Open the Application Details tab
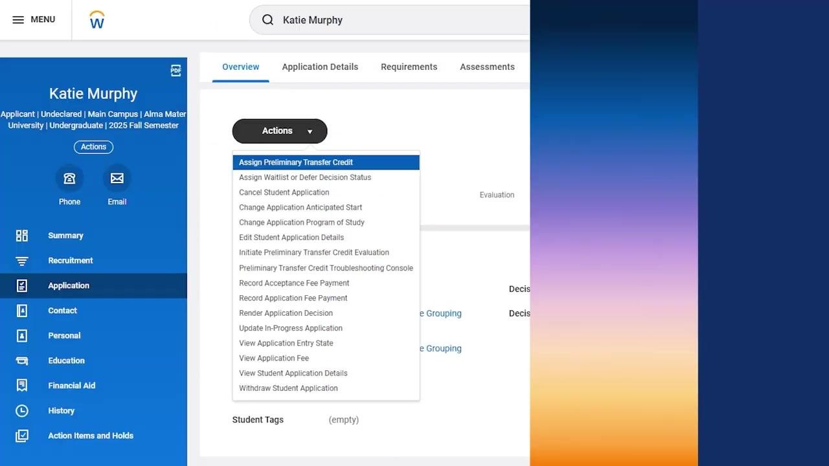Screen dimensions: 829x466 320,67
